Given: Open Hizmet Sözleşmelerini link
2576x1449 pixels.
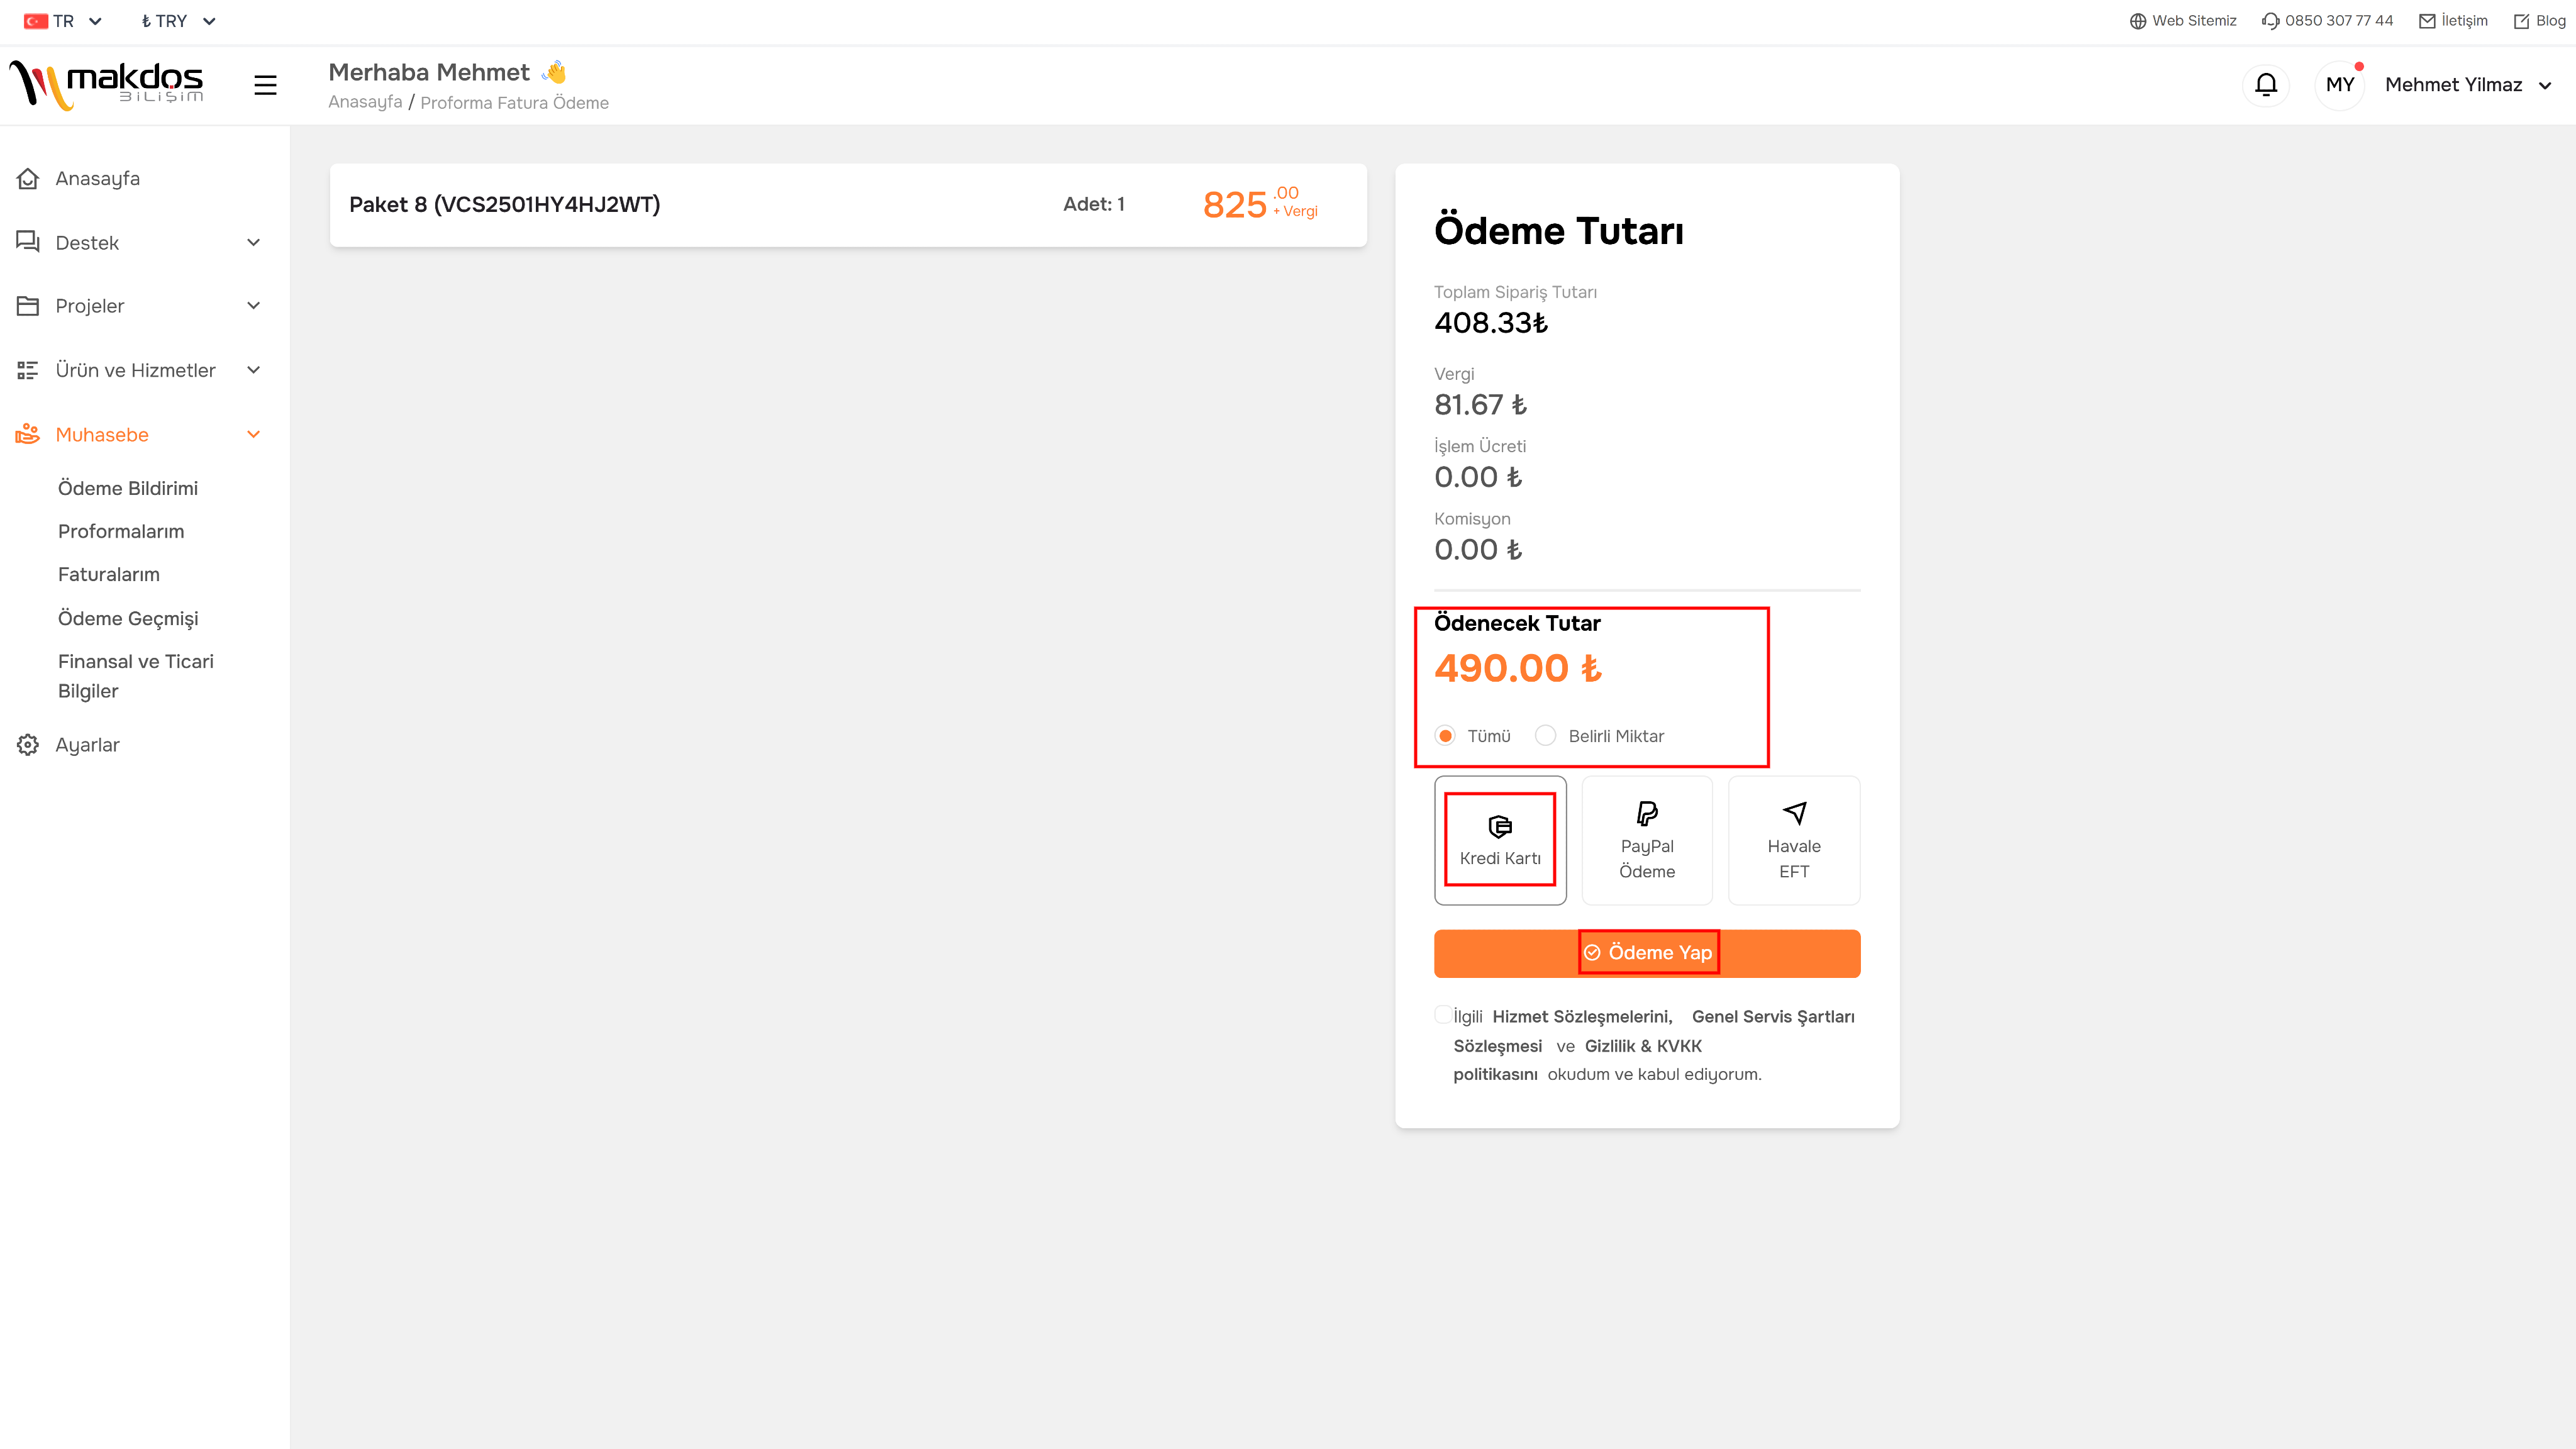Looking at the screenshot, I should (x=1582, y=1016).
